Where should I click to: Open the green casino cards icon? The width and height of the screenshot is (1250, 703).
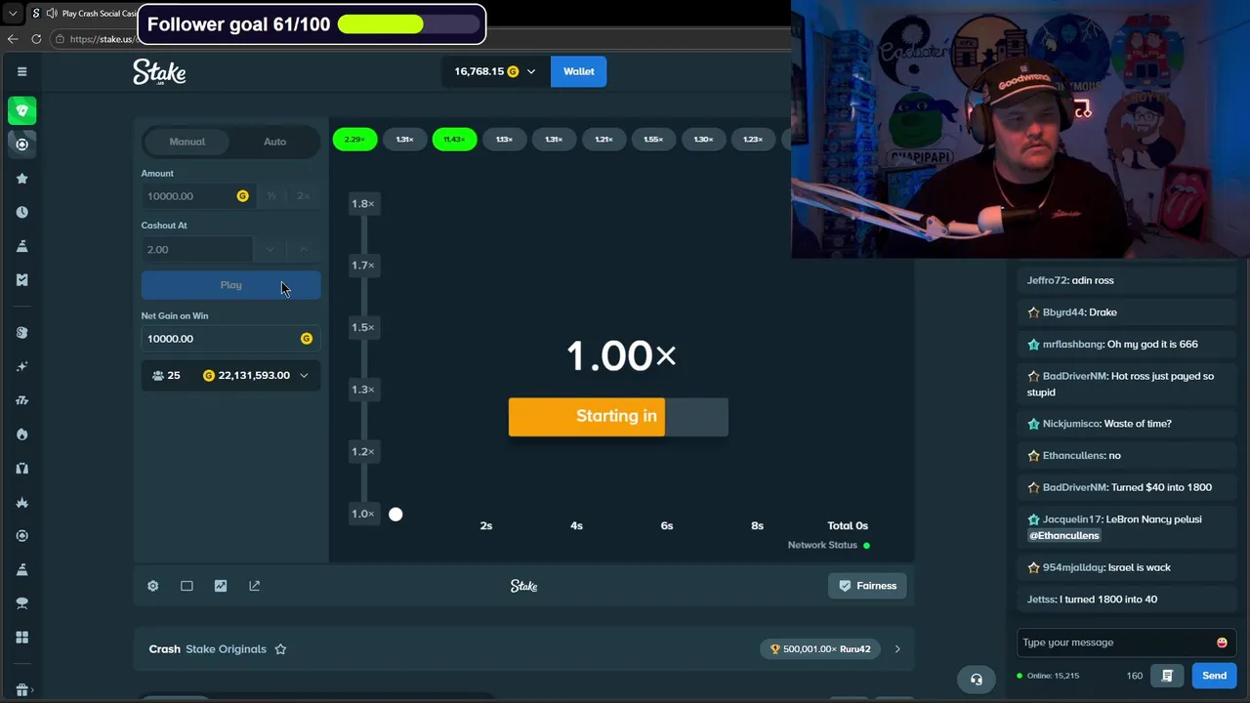coord(21,110)
